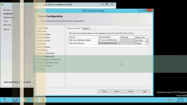The height and width of the screenshot is (105, 187).
Task: Click the Install Setup Files step
Action: [44, 41]
